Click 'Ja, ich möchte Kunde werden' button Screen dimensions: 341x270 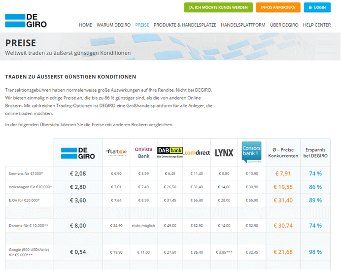(x=218, y=7)
